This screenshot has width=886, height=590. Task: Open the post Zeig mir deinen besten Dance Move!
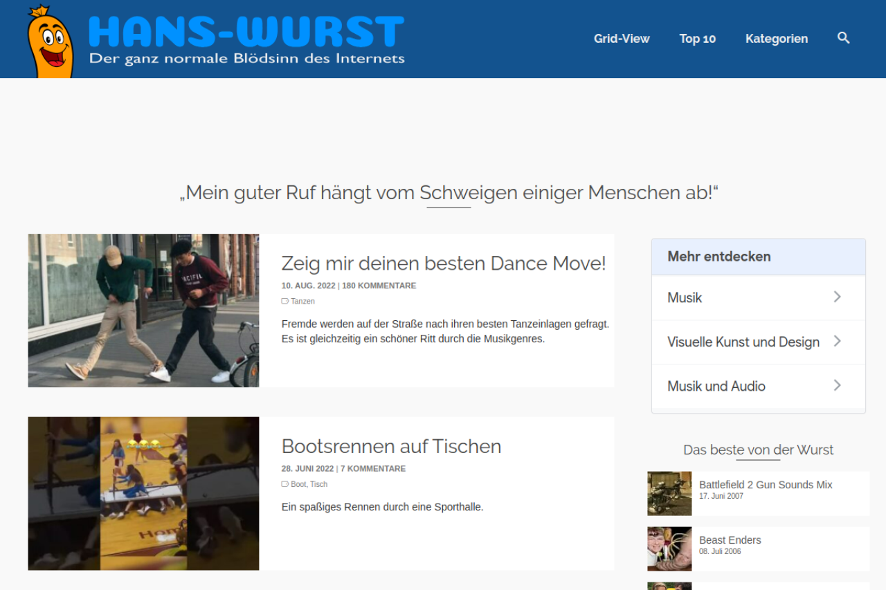444,264
